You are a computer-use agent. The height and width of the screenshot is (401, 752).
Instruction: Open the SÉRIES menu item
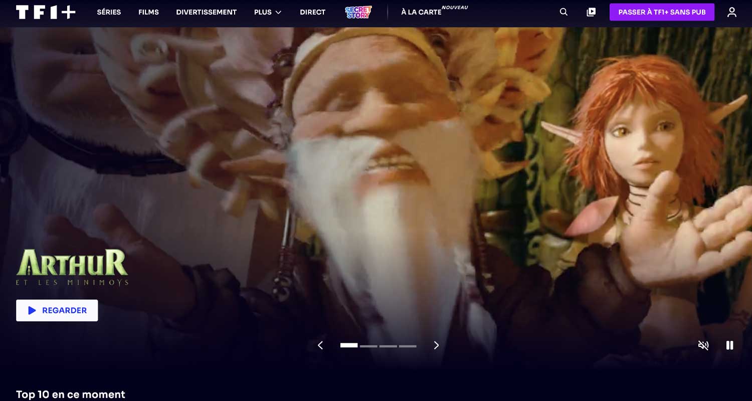click(x=109, y=12)
